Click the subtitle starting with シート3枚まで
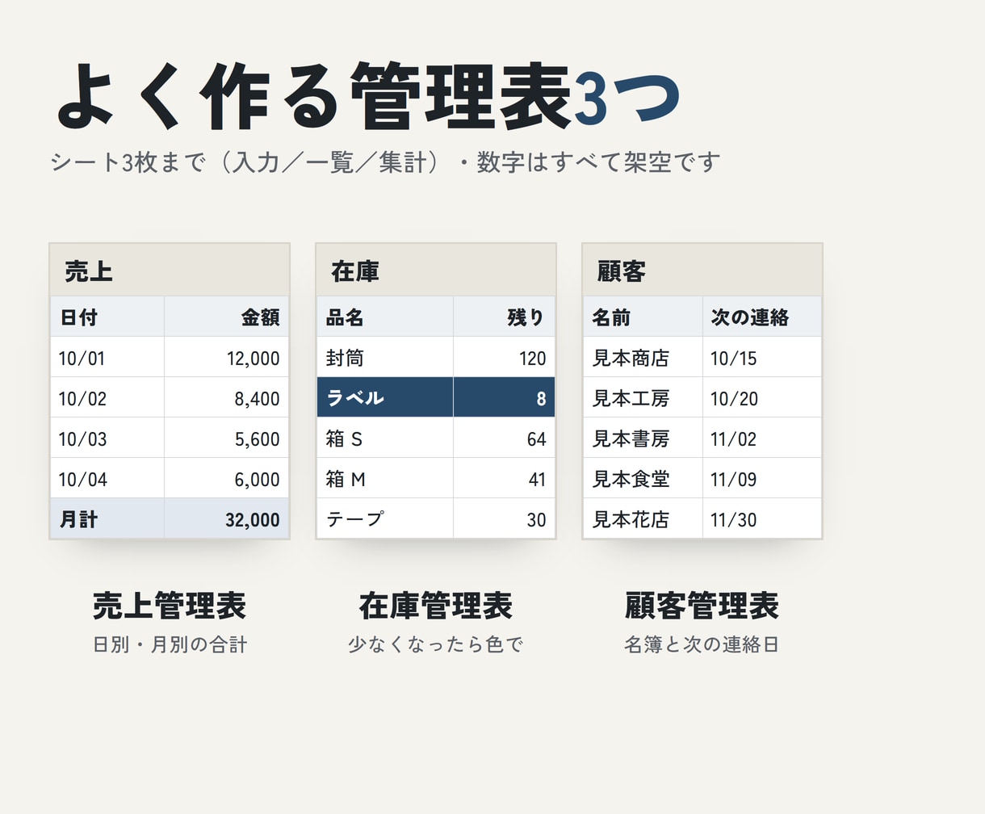Image resolution: width=985 pixels, height=814 pixels. click(385, 162)
